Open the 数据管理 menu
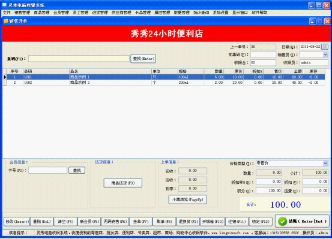 click(182, 13)
